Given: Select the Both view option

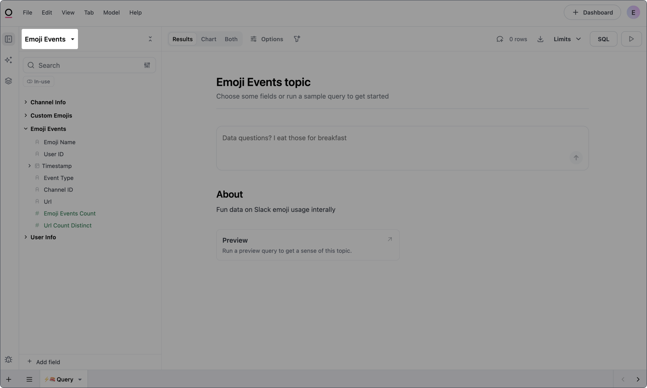Looking at the screenshot, I should click(231, 39).
